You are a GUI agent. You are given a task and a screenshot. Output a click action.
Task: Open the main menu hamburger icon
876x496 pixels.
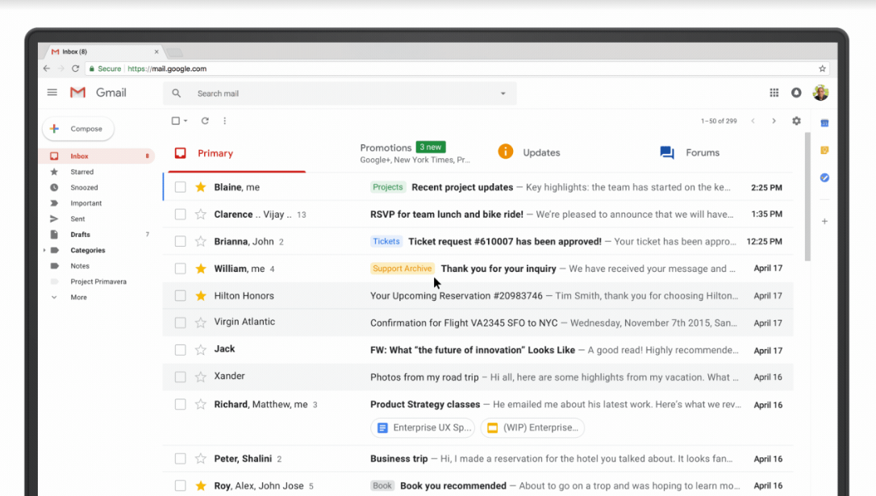tap(52, 93)
